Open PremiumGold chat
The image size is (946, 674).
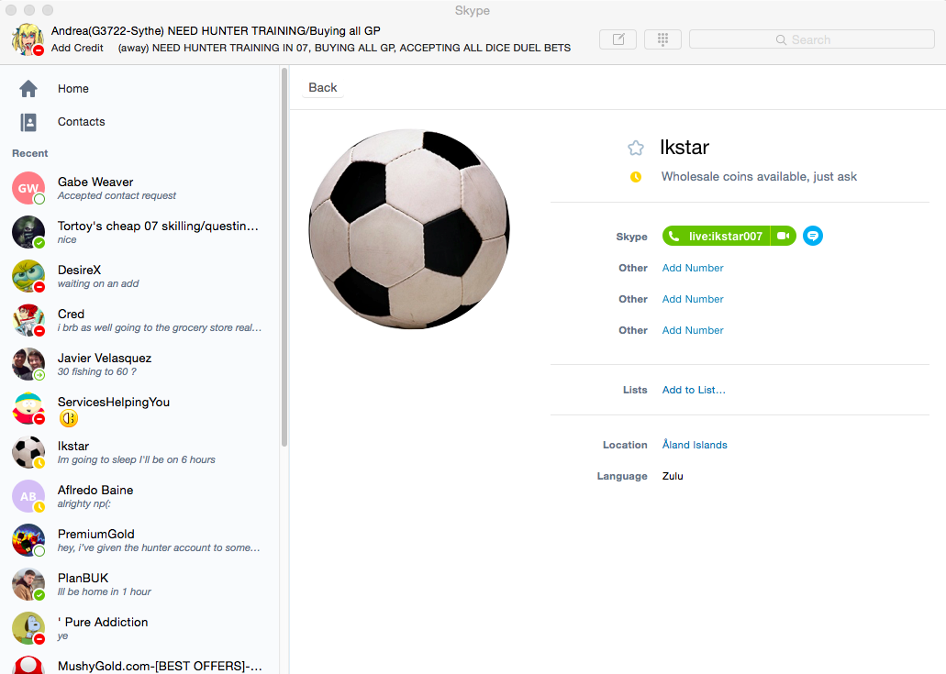click(x=140, y=540)
